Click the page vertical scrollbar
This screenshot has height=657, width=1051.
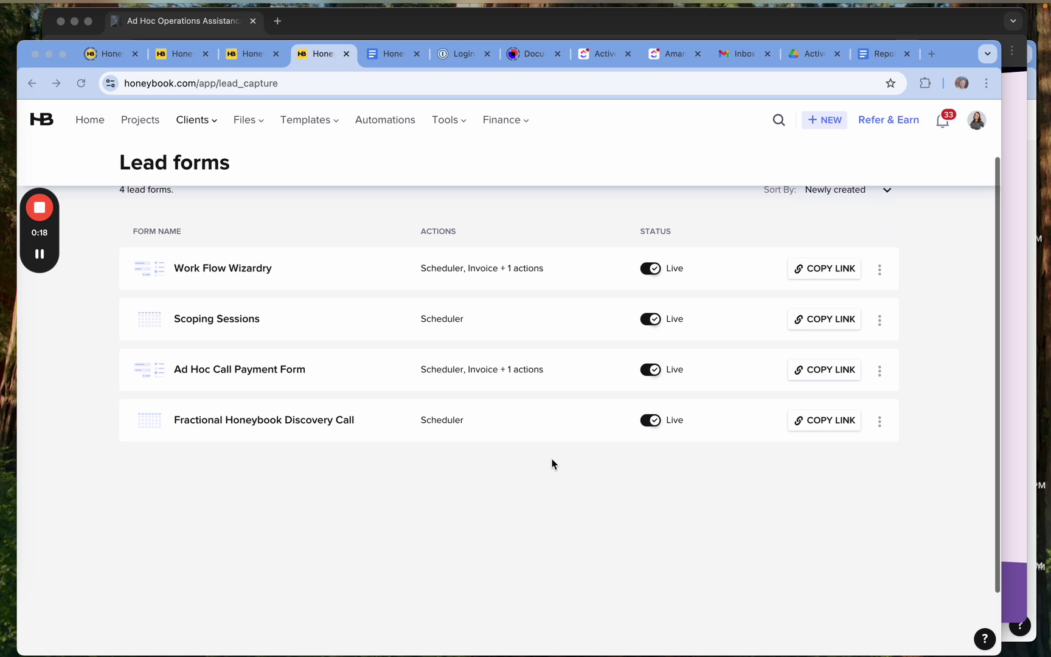click(997, 374)
